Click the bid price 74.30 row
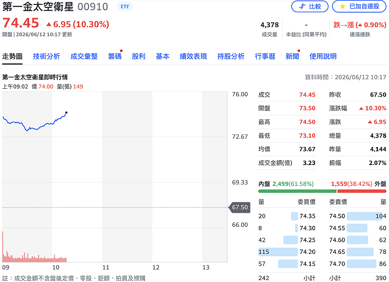This screenshot has width=389, height=282. [x=287, y=228]
